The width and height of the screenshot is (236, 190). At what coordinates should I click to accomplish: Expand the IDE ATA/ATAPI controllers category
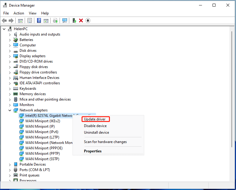10,83
